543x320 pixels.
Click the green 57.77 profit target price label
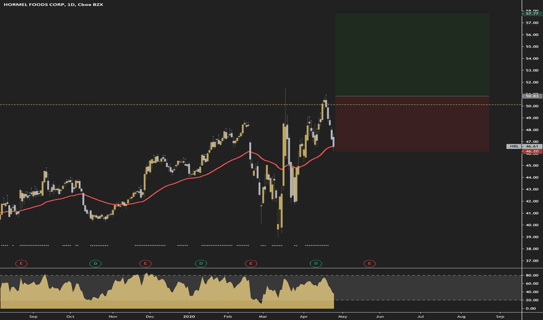coord(532,13)
